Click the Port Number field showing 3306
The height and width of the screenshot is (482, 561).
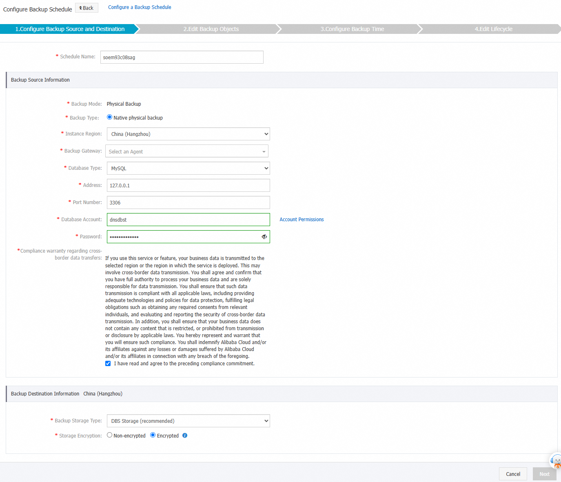188,202
